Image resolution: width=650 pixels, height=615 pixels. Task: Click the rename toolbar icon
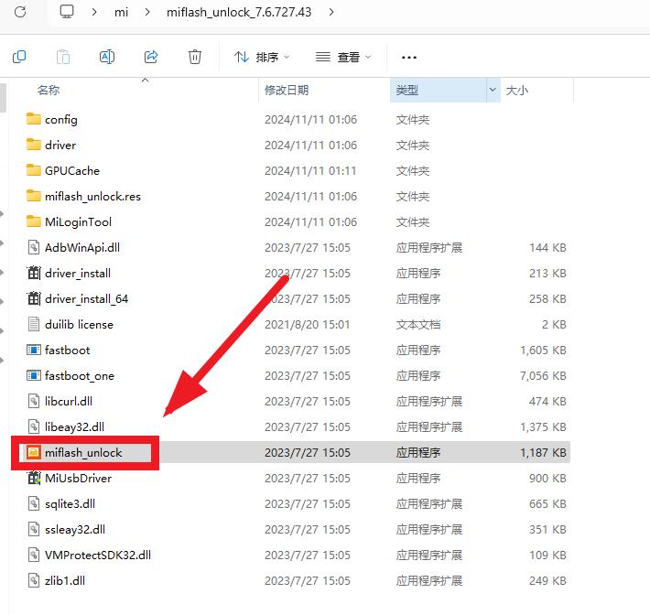[x=107, y=57]
